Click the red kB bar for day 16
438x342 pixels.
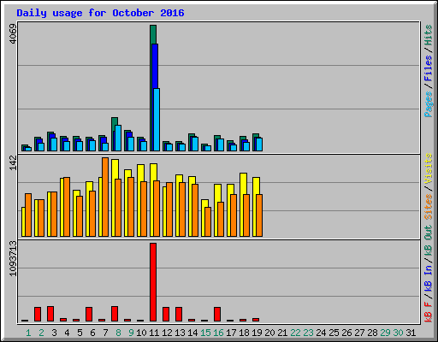click(217, 315)
